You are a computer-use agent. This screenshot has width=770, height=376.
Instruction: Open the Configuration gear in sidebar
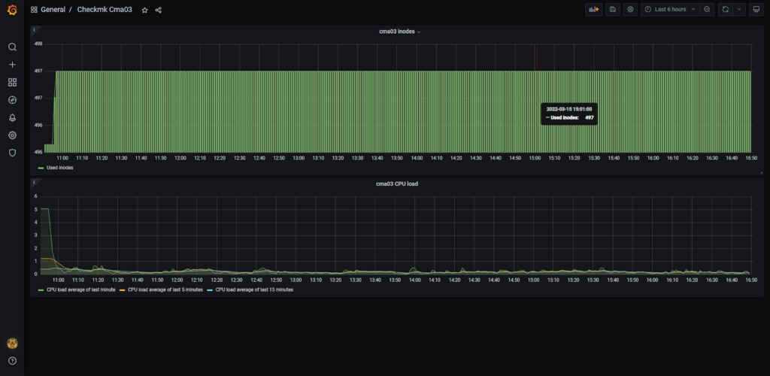pyautogui.click(x=12, y=135)
